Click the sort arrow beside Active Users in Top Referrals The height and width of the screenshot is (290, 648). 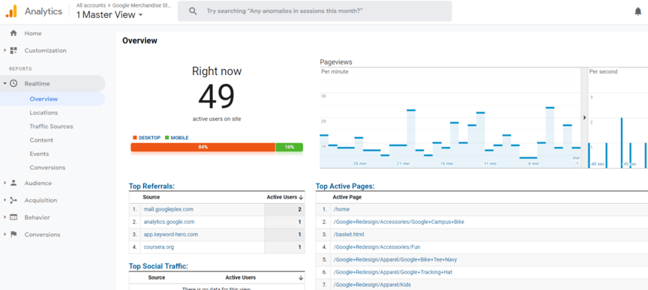(x=301, y=198)
